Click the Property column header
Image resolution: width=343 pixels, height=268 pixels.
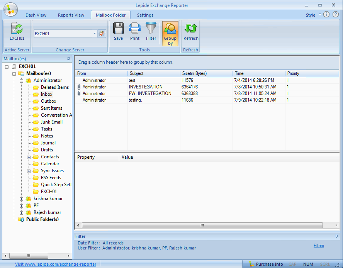[97, 157]
